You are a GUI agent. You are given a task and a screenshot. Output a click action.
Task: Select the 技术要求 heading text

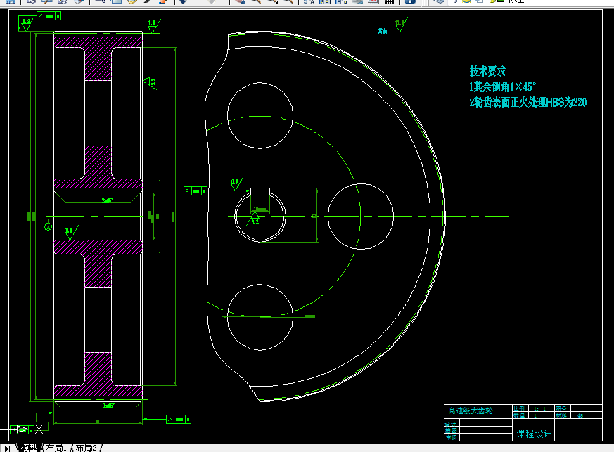[487, 71]
